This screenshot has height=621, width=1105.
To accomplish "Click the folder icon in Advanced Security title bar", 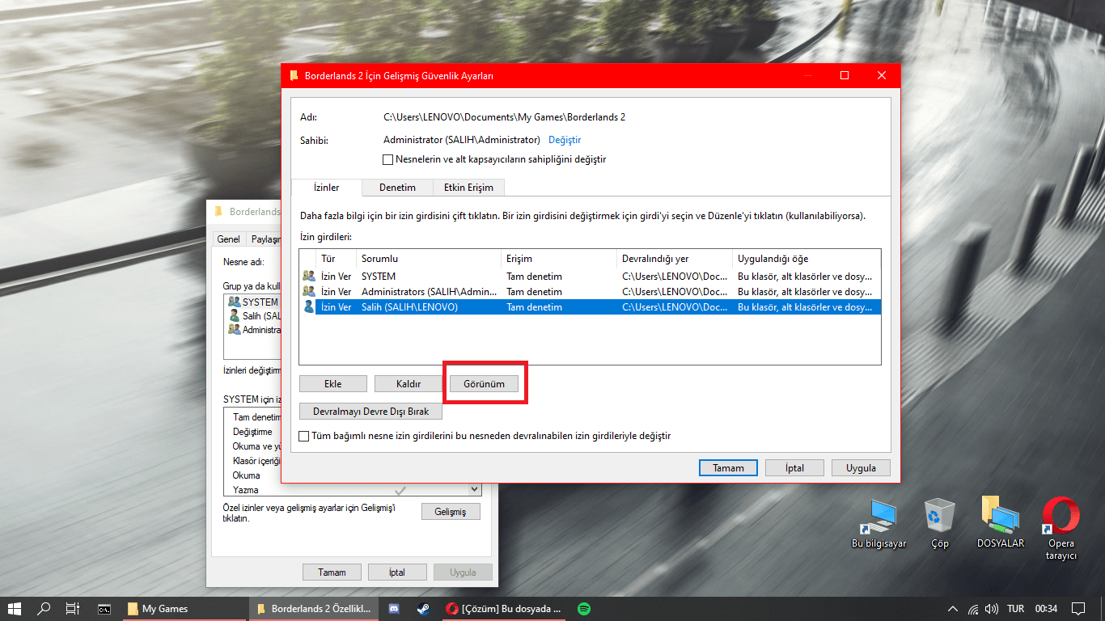I will click(294, 76).
